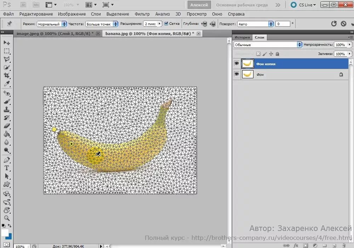Switch to the История panel tab
Image resolution: width=354 pixels, height=248 pixels.
[x=242, y=37]
